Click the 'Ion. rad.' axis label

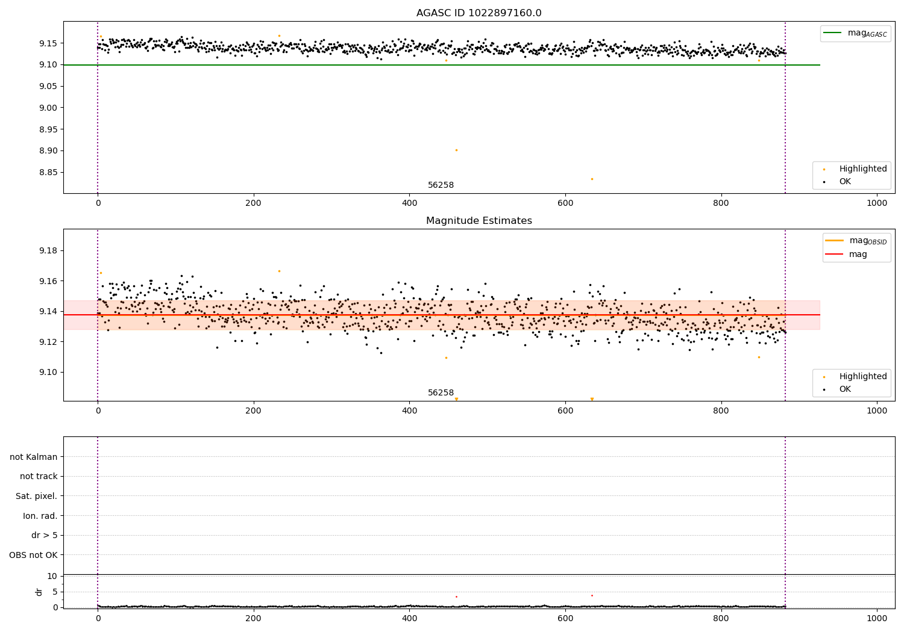pyautogui.click(x=40, y=516)
